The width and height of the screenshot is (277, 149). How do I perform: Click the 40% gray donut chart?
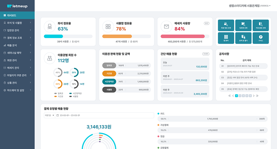coord(58,72)
